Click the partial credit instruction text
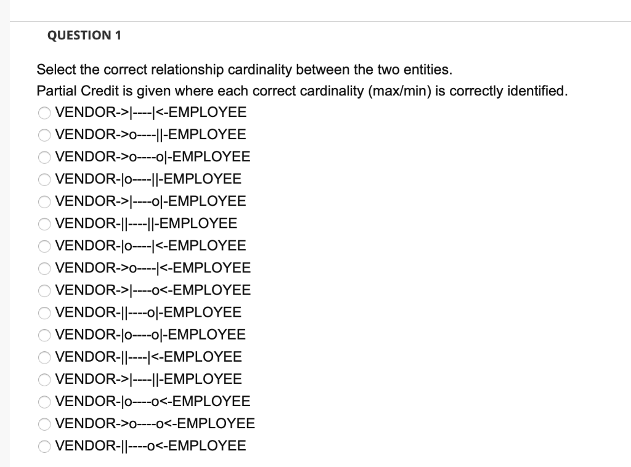Viewport: 631px width, 467px height. [302, 91]
